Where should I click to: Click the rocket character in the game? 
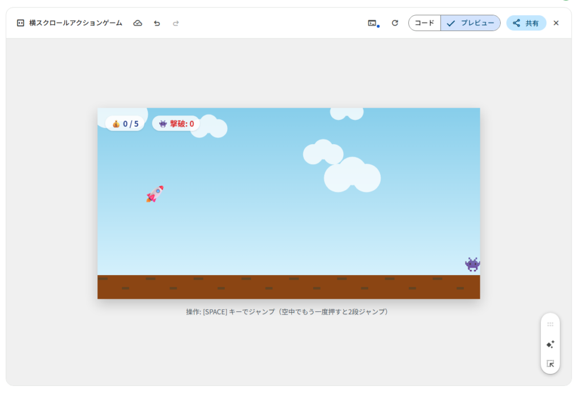(x=155, y=194)
